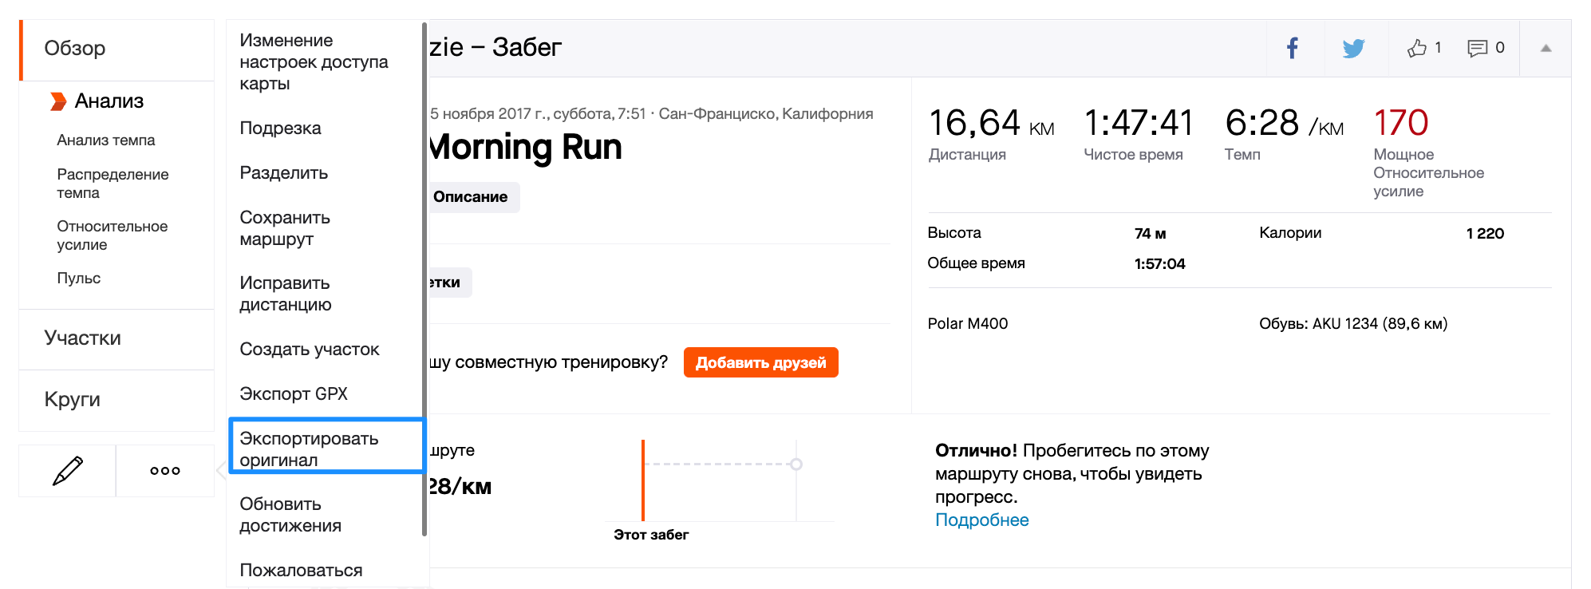Screen dimensions: 1591x589
Task: Choose Подрезка menu item
Action: (x=280, y=128)
